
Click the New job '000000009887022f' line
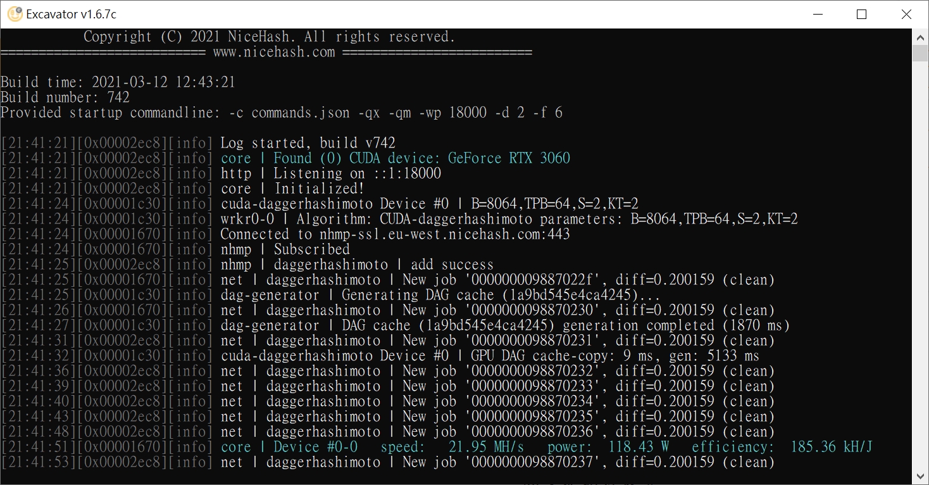(x=388, y=280)
